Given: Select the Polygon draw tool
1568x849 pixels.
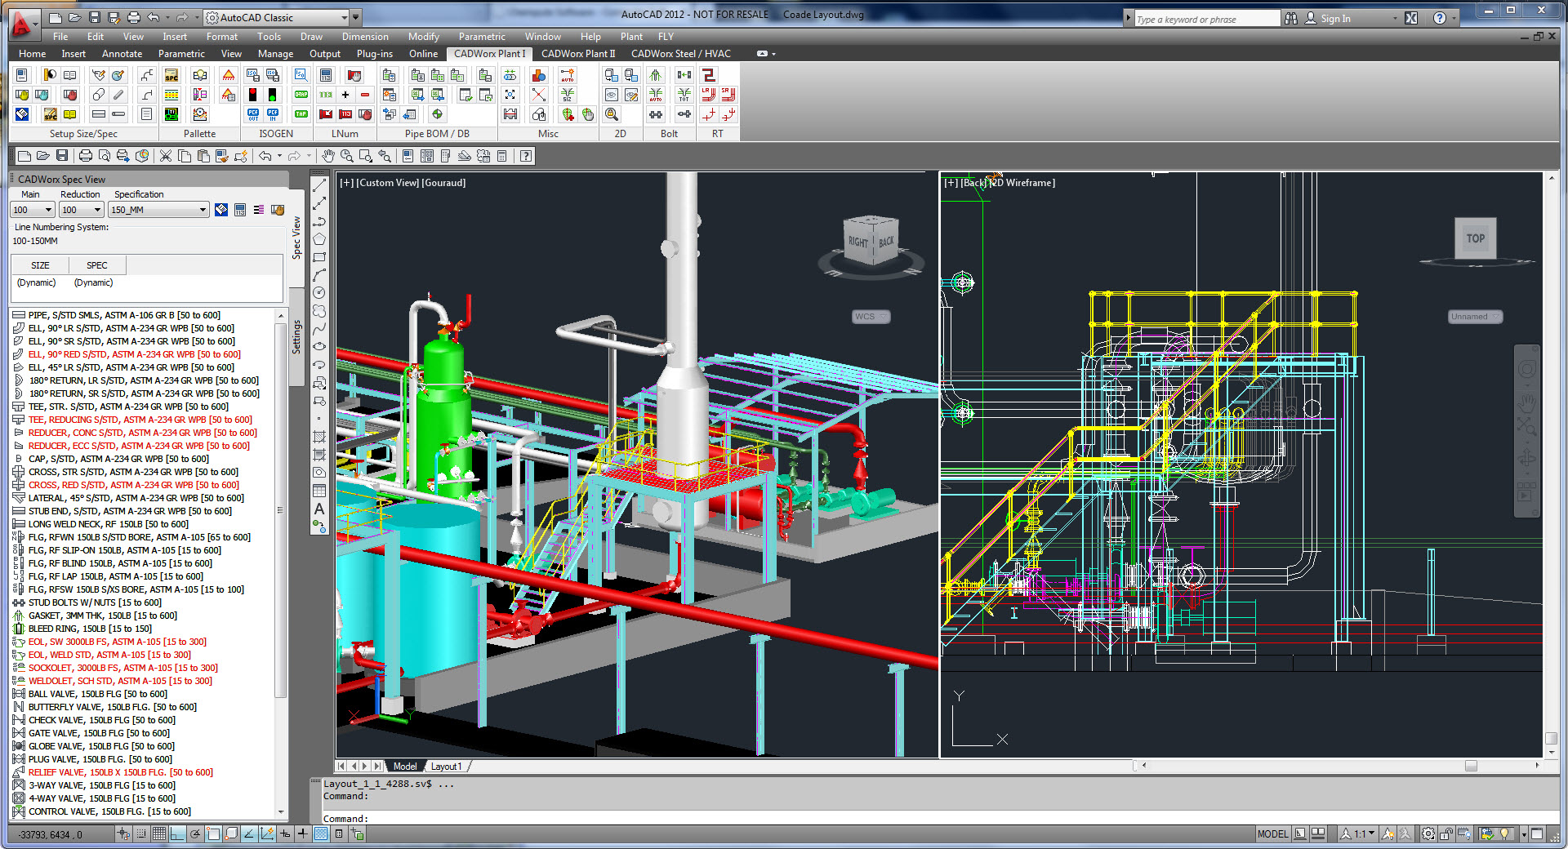Looking at the screenshot, I should click(x=319, y=239).
